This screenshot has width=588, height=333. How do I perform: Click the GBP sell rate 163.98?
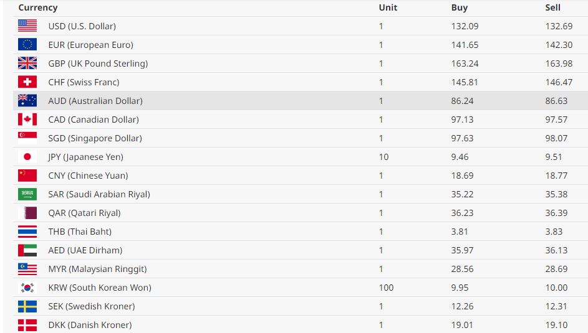558,63
